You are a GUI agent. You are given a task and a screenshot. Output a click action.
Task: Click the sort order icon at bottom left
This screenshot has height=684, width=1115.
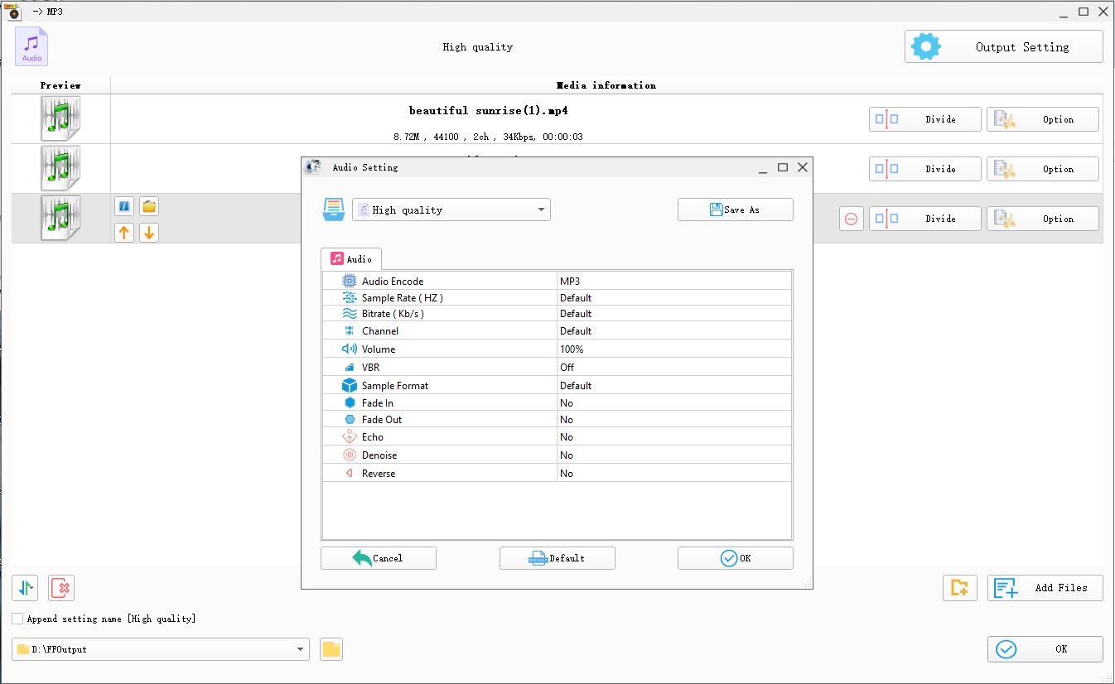[x=25, y=587]
